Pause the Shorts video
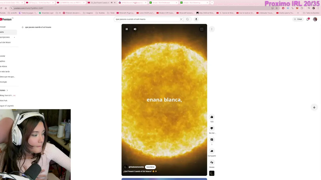The width and height of the screenshot is (321, 180). click(x=127, y=29)
